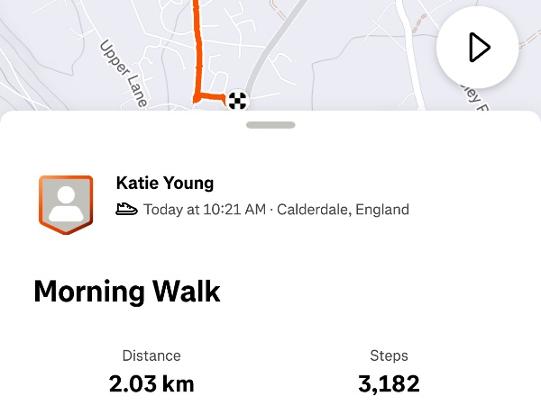Click the Today at 10:21 AM timestamp
The width and height of the screenshot is (541, 405).
(x=205, y=210)
